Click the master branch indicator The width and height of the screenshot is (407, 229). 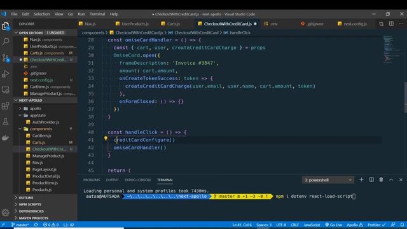point(20,225)
